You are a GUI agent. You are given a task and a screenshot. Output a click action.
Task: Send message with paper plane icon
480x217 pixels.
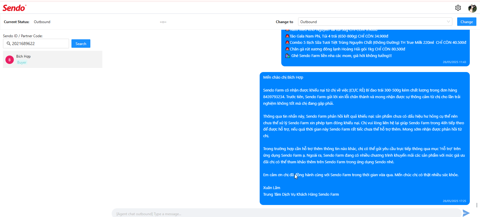pos(466,213)
